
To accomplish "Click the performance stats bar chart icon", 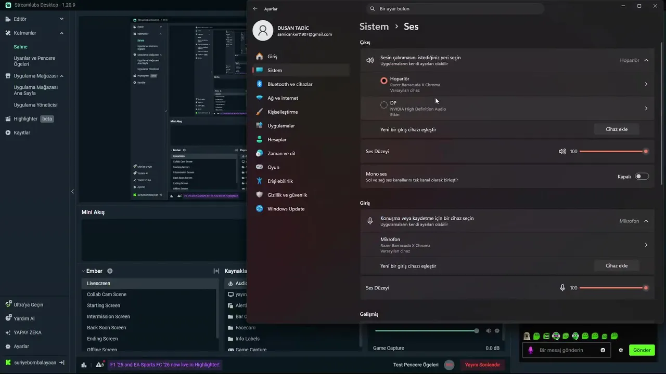I will (84, 365).
